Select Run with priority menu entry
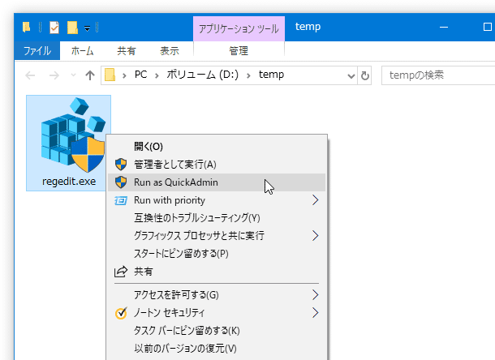The width and height of the screenshot is (495, 360). click(217, 200)
